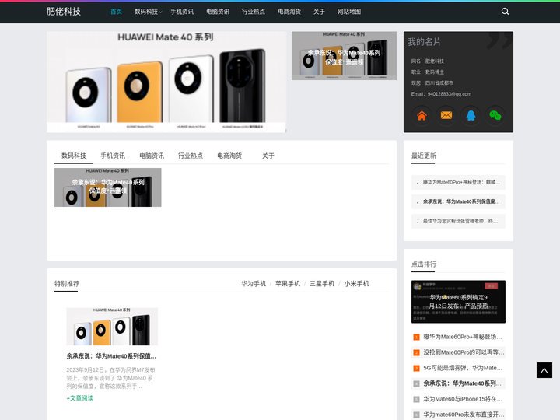Click the green WeChat icon

pos(495,115)
